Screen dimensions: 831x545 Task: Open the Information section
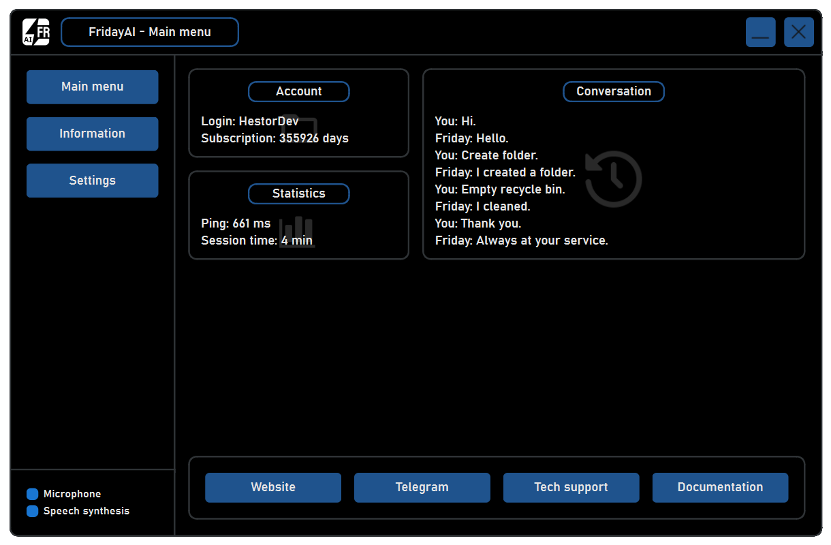pyautogui.click(x=92, y=134)
